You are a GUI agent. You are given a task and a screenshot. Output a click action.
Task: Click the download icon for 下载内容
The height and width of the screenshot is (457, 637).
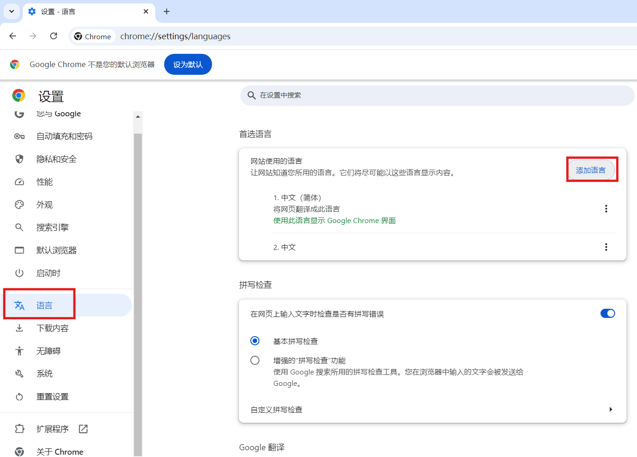[x=19, y=328]
